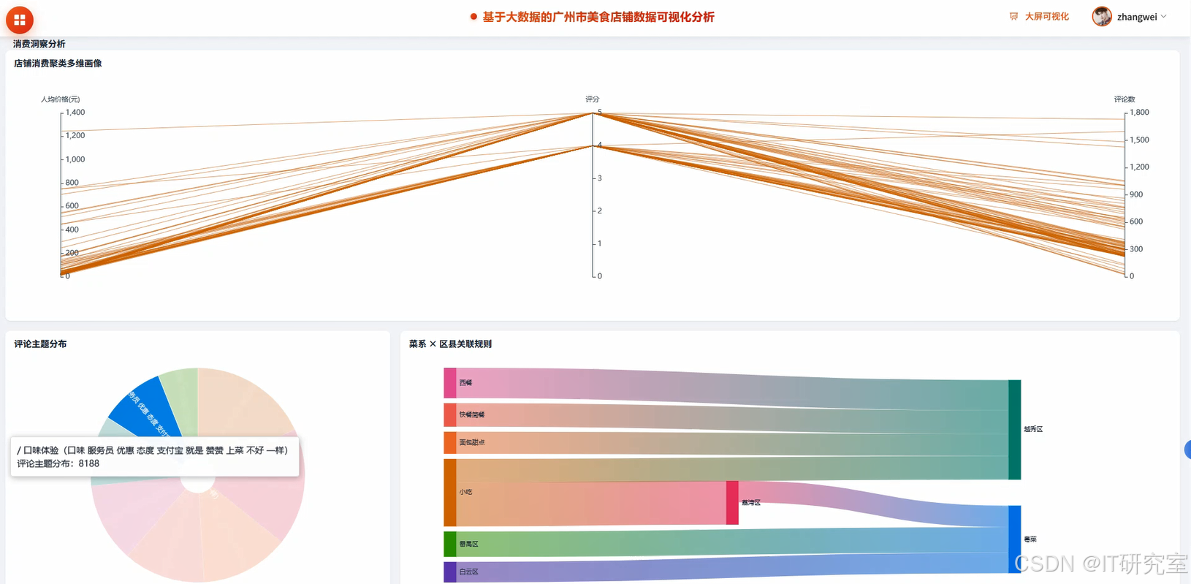Click the 人均价格(元) axis label

click(x=60, y=99)
